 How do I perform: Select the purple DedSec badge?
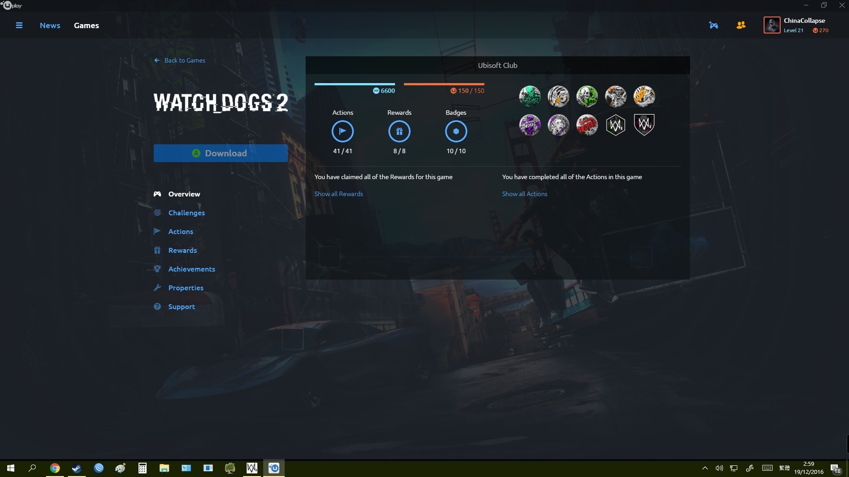click(530, 125)
